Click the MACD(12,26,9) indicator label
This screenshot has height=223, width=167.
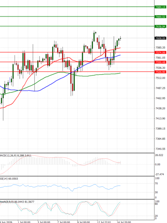[8, 156]
